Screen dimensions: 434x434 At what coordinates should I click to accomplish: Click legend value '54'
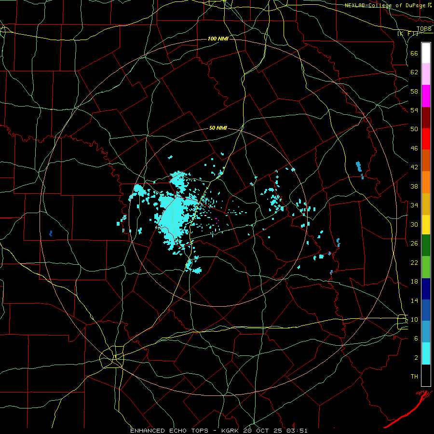pyautogui.click(x=414, y=110)
